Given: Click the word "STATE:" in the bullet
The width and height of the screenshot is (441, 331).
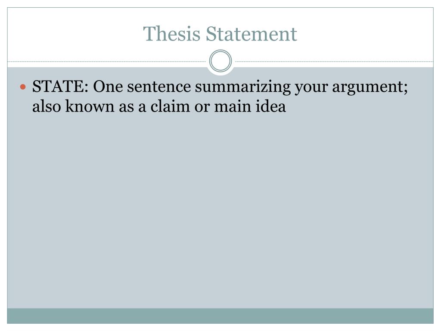Looking at the screenshot, I should [60, 86].
